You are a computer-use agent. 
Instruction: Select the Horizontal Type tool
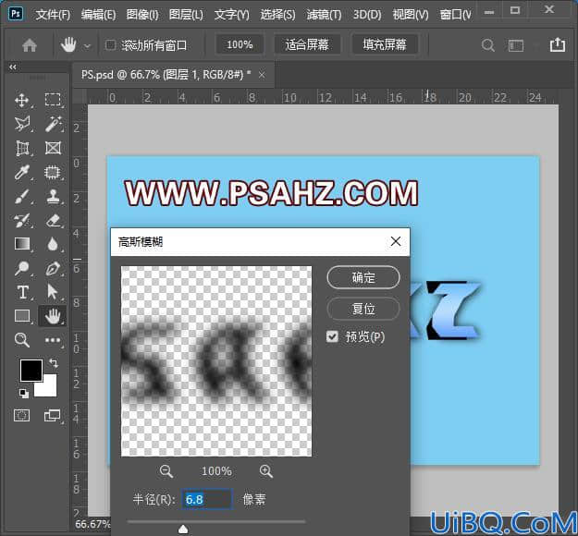pyautogui.click(x=22, y=292)
